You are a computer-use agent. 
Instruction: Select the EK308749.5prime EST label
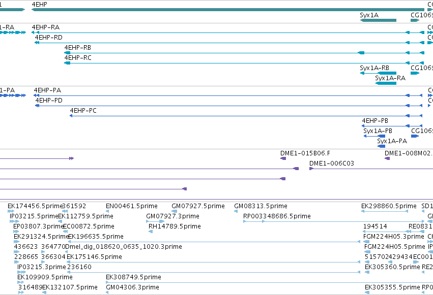pyautogui.click(x=133, y=277)
